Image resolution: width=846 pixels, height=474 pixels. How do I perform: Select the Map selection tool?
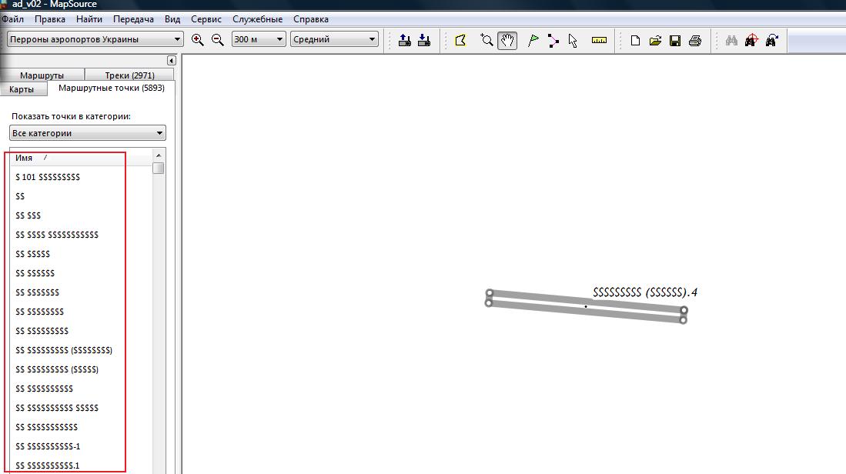[460, 41]
